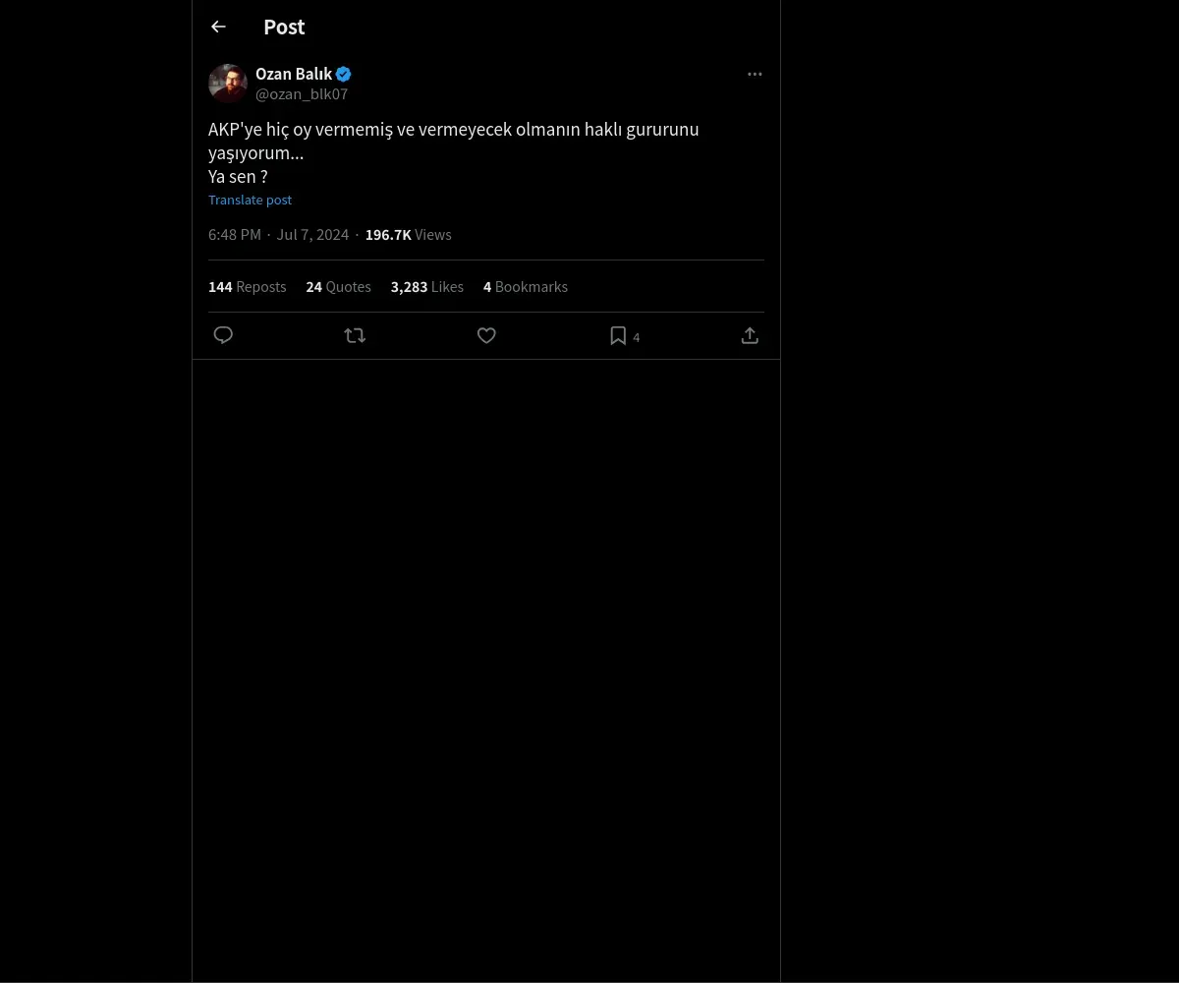The image size is (1179, 983).
Task: Click the 196.7K Views counter
Action: (409, 234)
